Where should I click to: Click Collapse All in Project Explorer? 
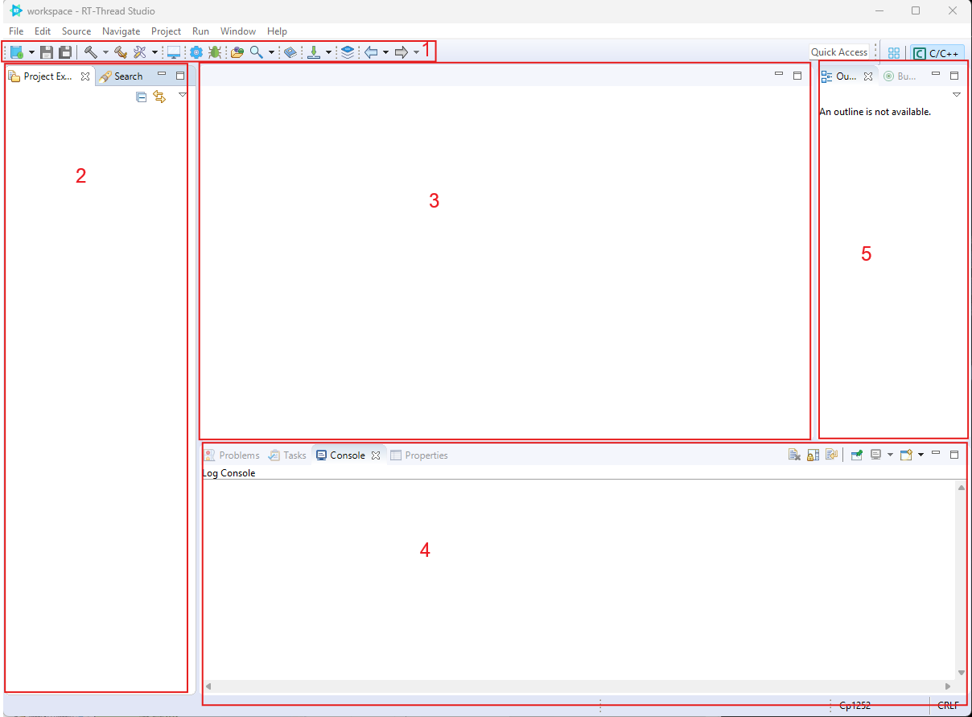(x=142, y=97)
